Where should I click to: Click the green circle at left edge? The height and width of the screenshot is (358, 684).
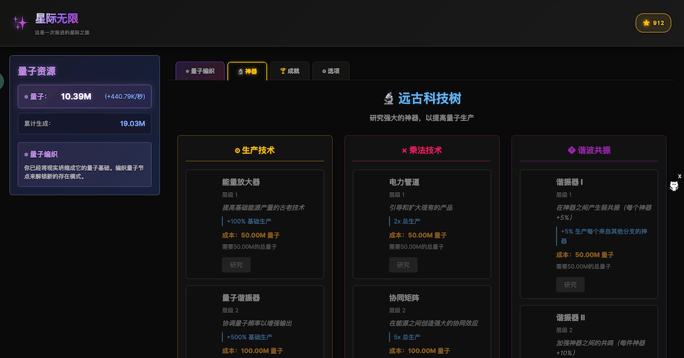(x=1, y=81)
